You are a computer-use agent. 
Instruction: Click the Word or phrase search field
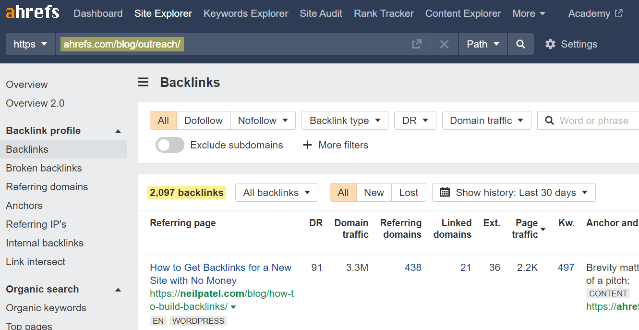click(x=595, y=121)
